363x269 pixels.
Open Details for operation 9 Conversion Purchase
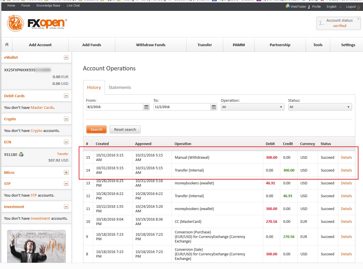pos(346,237)
